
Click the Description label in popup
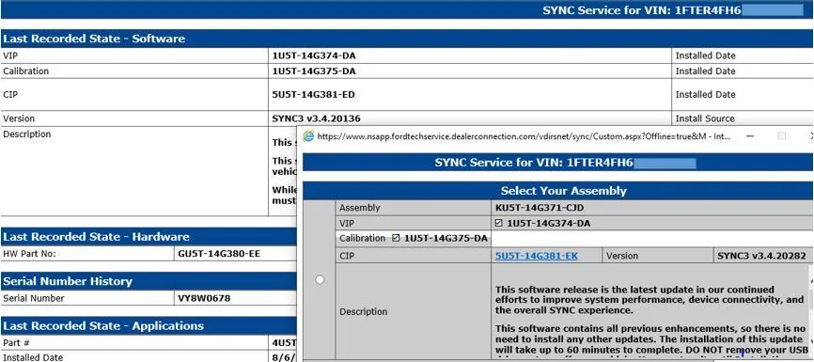point(363,311)
